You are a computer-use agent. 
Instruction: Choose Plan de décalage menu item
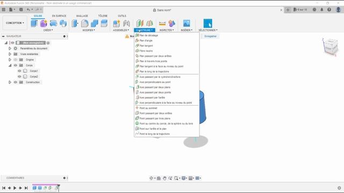pyautogui.click(x=167, y=35)
